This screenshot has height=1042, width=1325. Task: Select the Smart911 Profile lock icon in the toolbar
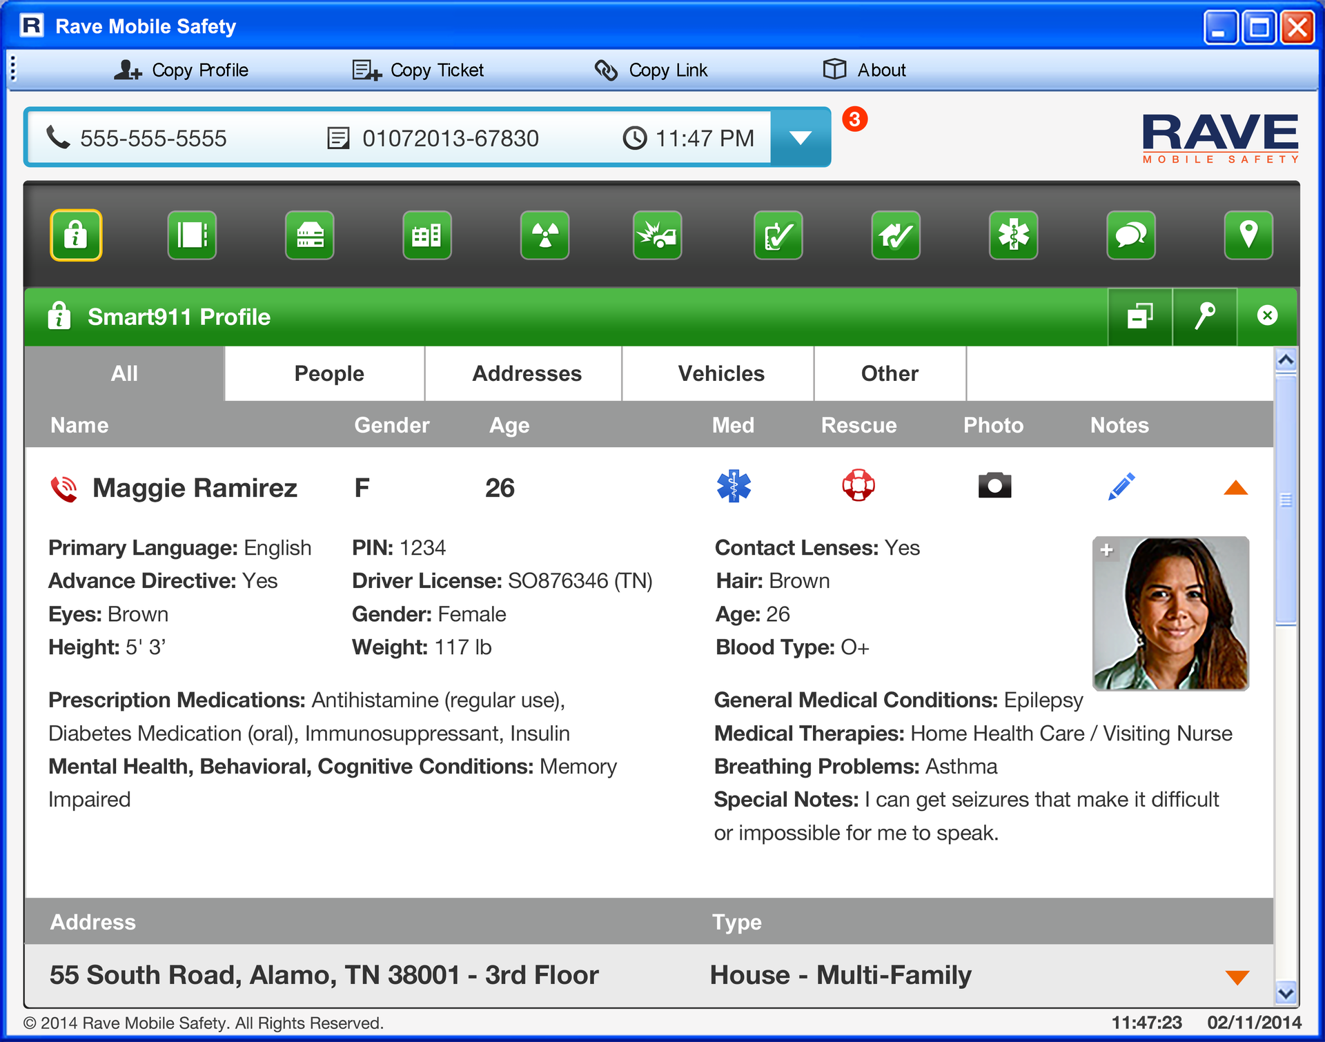coord(76,235)
